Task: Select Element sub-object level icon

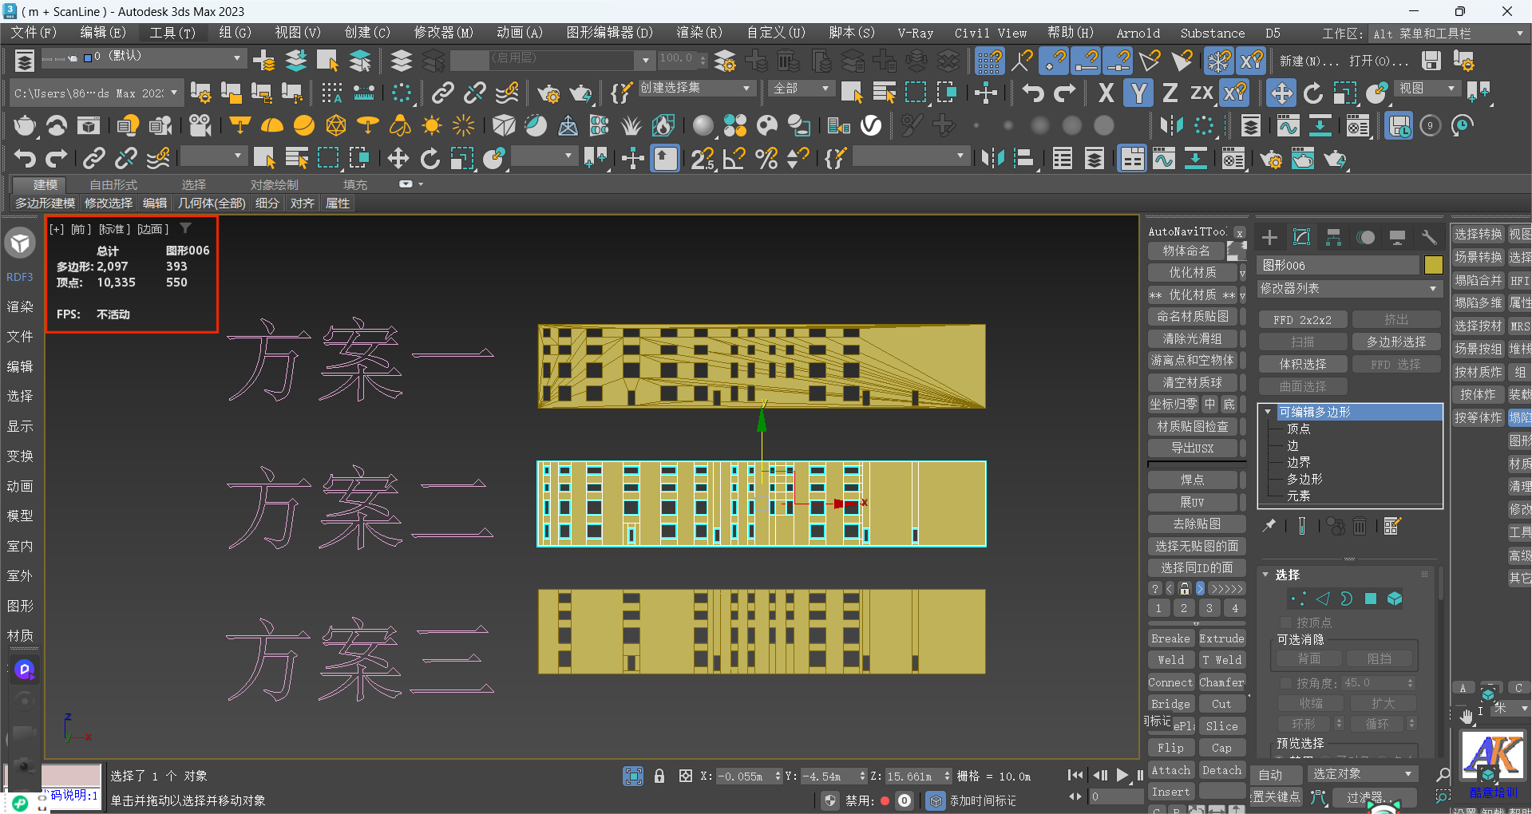Action: click(1395, 599)
